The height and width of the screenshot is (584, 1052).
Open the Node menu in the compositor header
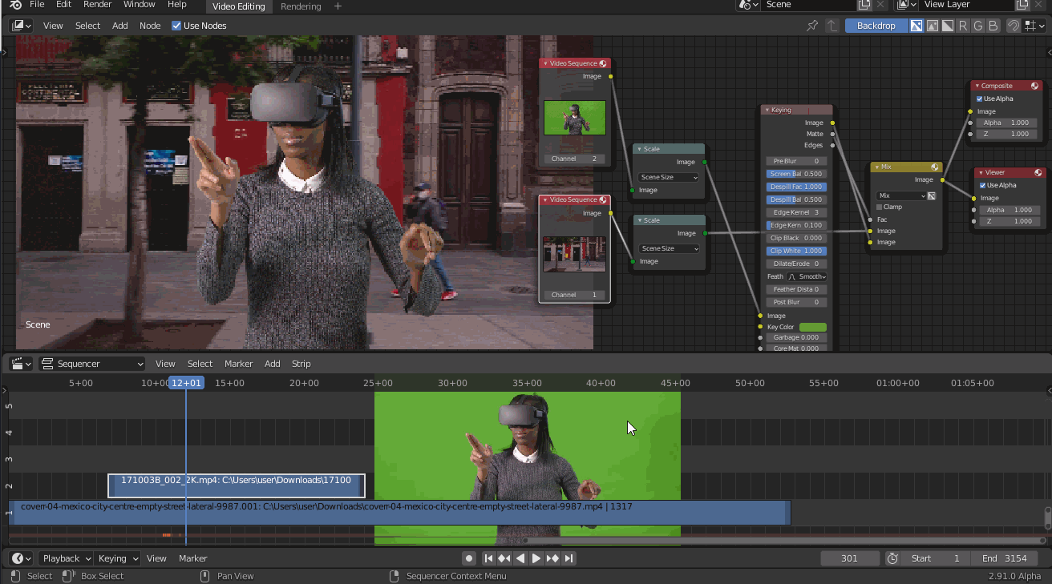click(150, 26)
